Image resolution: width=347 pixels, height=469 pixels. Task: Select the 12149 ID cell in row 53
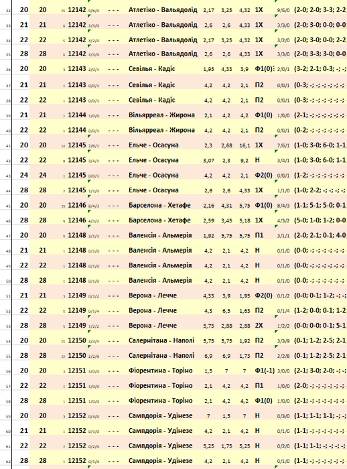(77, 326)
